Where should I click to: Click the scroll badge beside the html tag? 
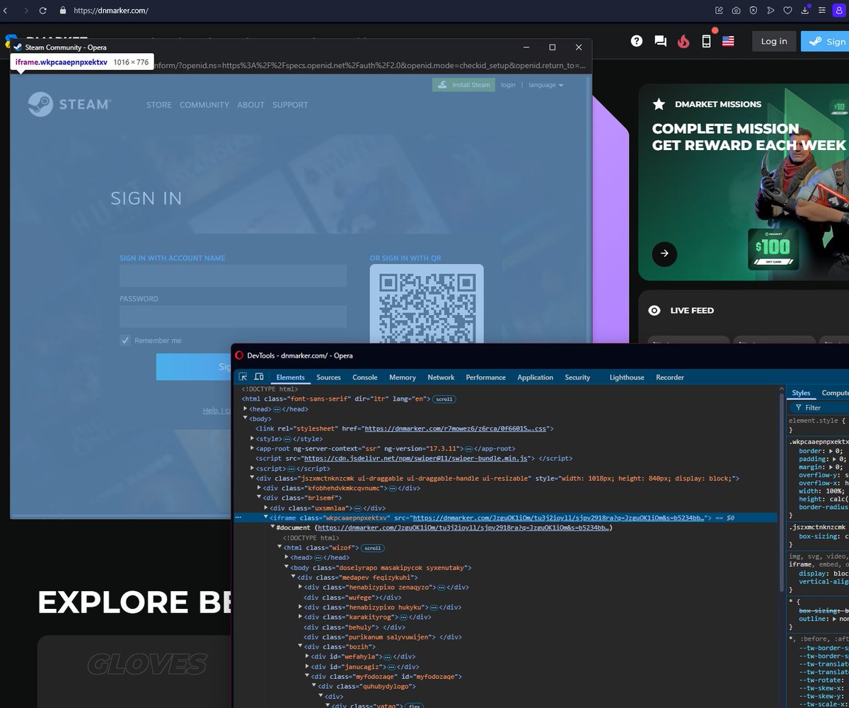(444, 399)
